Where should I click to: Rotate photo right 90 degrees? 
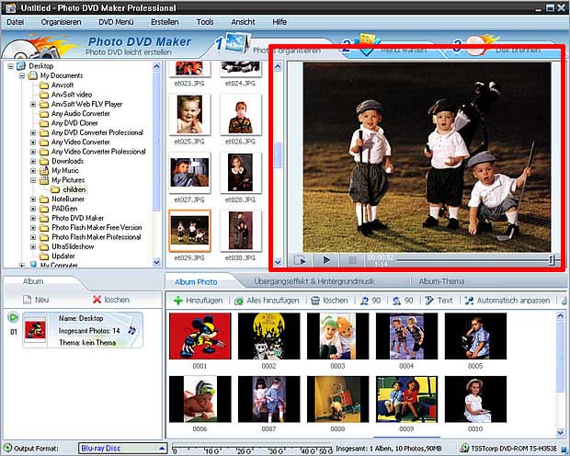(x=403, y=301)
